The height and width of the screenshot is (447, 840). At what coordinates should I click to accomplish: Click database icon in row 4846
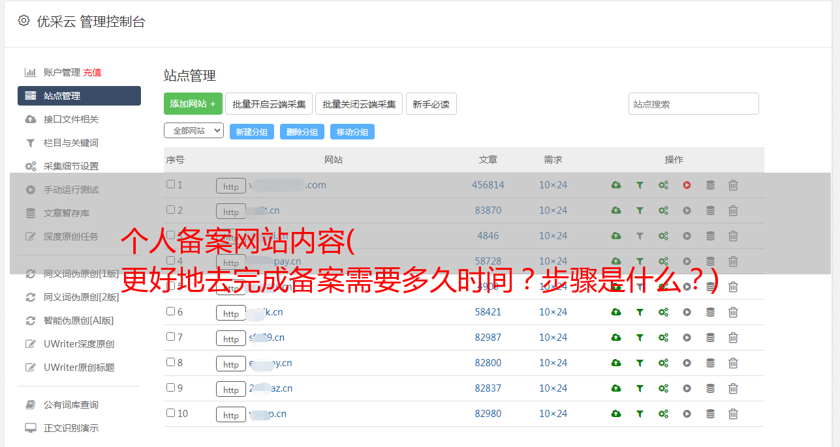(710, 236)
